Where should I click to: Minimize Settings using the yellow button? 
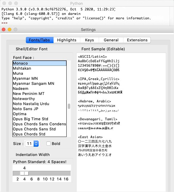click(x=10, y=29)
